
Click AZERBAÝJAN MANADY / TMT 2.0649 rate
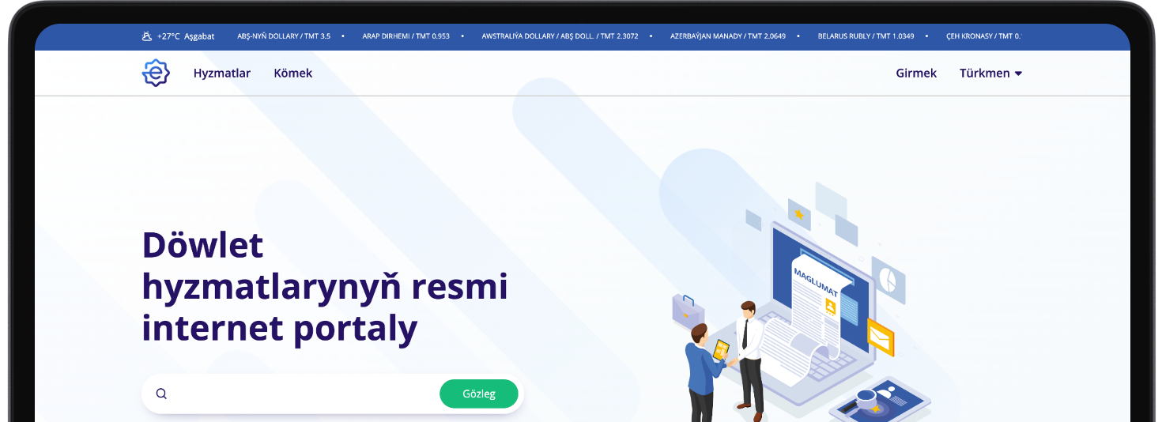click(728, 36)
